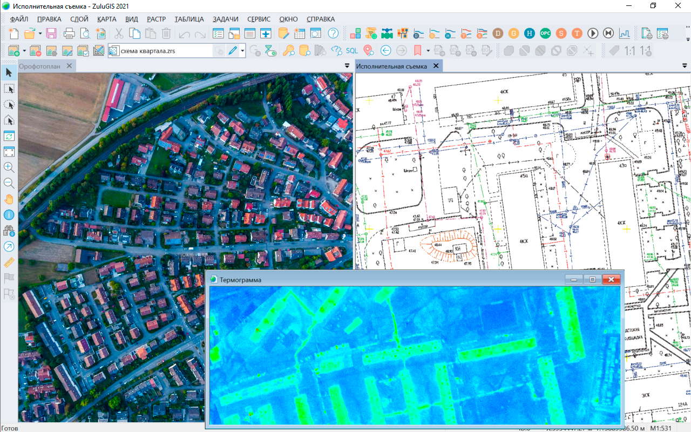Toggle the layer editing pencil
The image size is (691, 432).
pos(233,51)
